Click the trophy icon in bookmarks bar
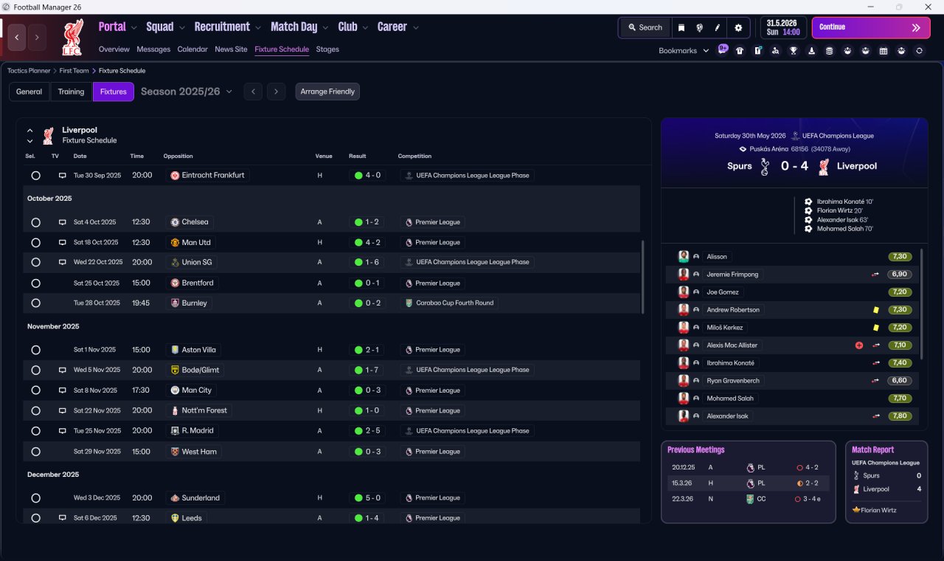This screenshot has height=561, width=944. (x=794, y=51)
